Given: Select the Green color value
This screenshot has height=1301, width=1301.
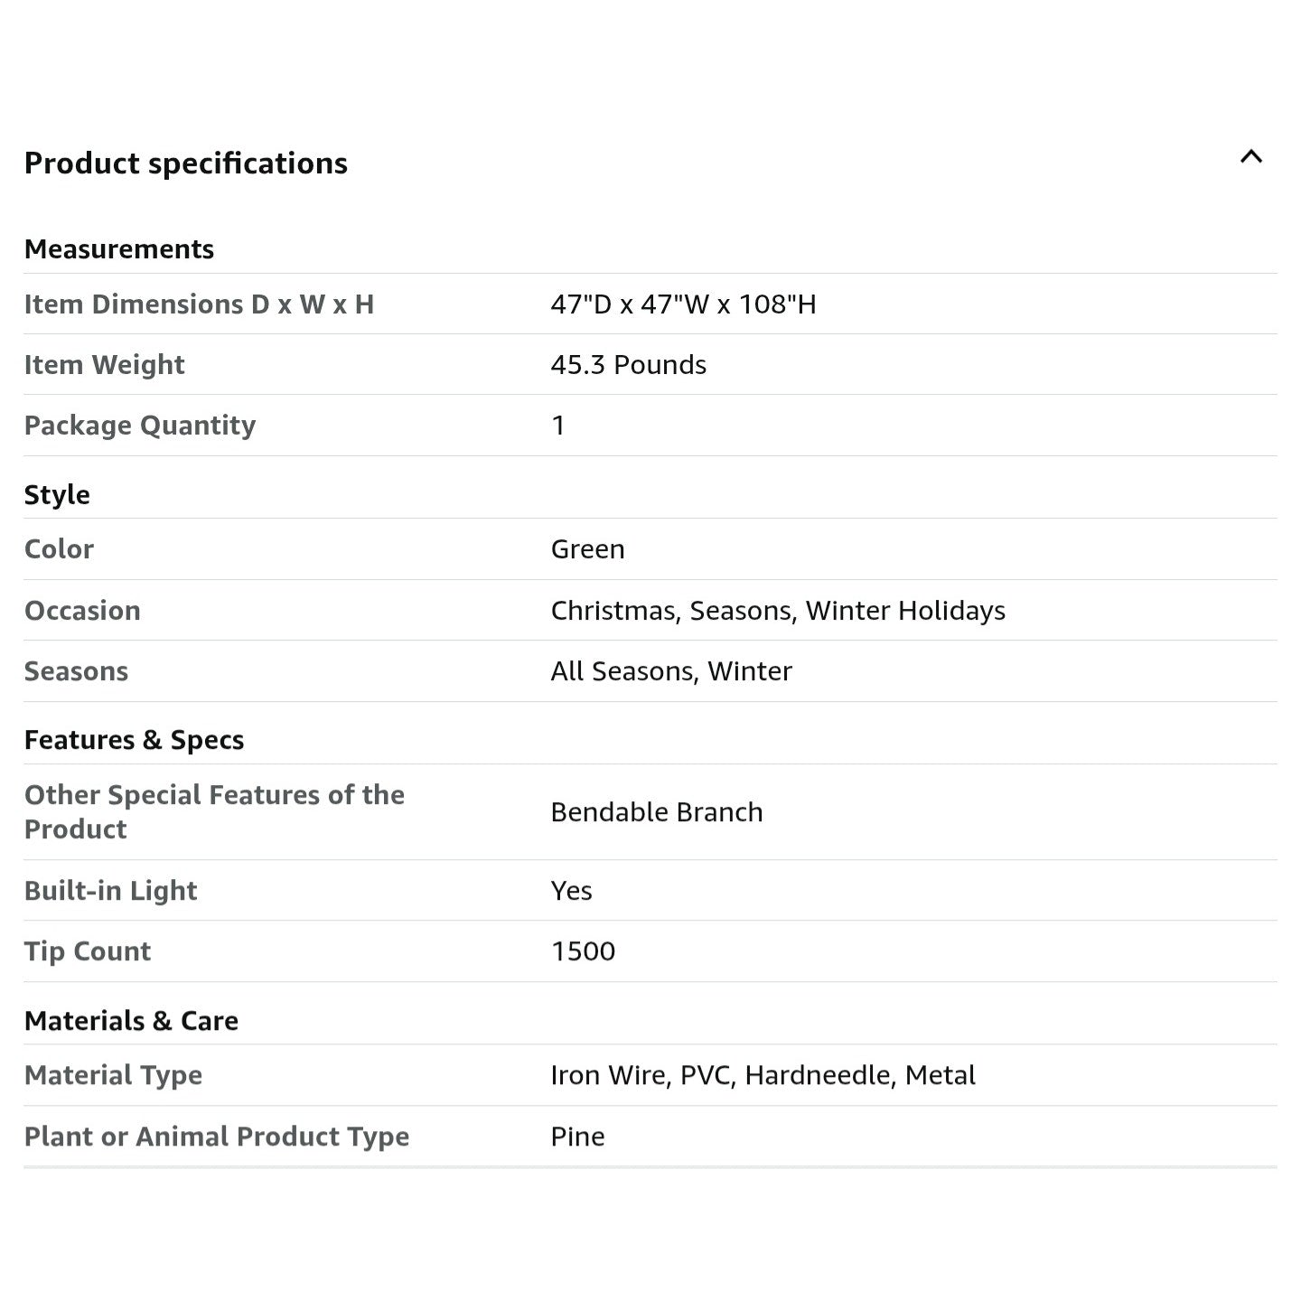Looking at the screenshot, I should pyautogui.click(x=588, y=549).
